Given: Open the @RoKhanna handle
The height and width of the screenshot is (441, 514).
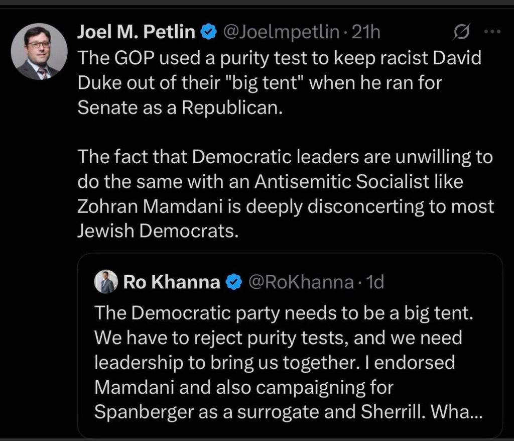Looking at the screenshot, I should point(301,283).
